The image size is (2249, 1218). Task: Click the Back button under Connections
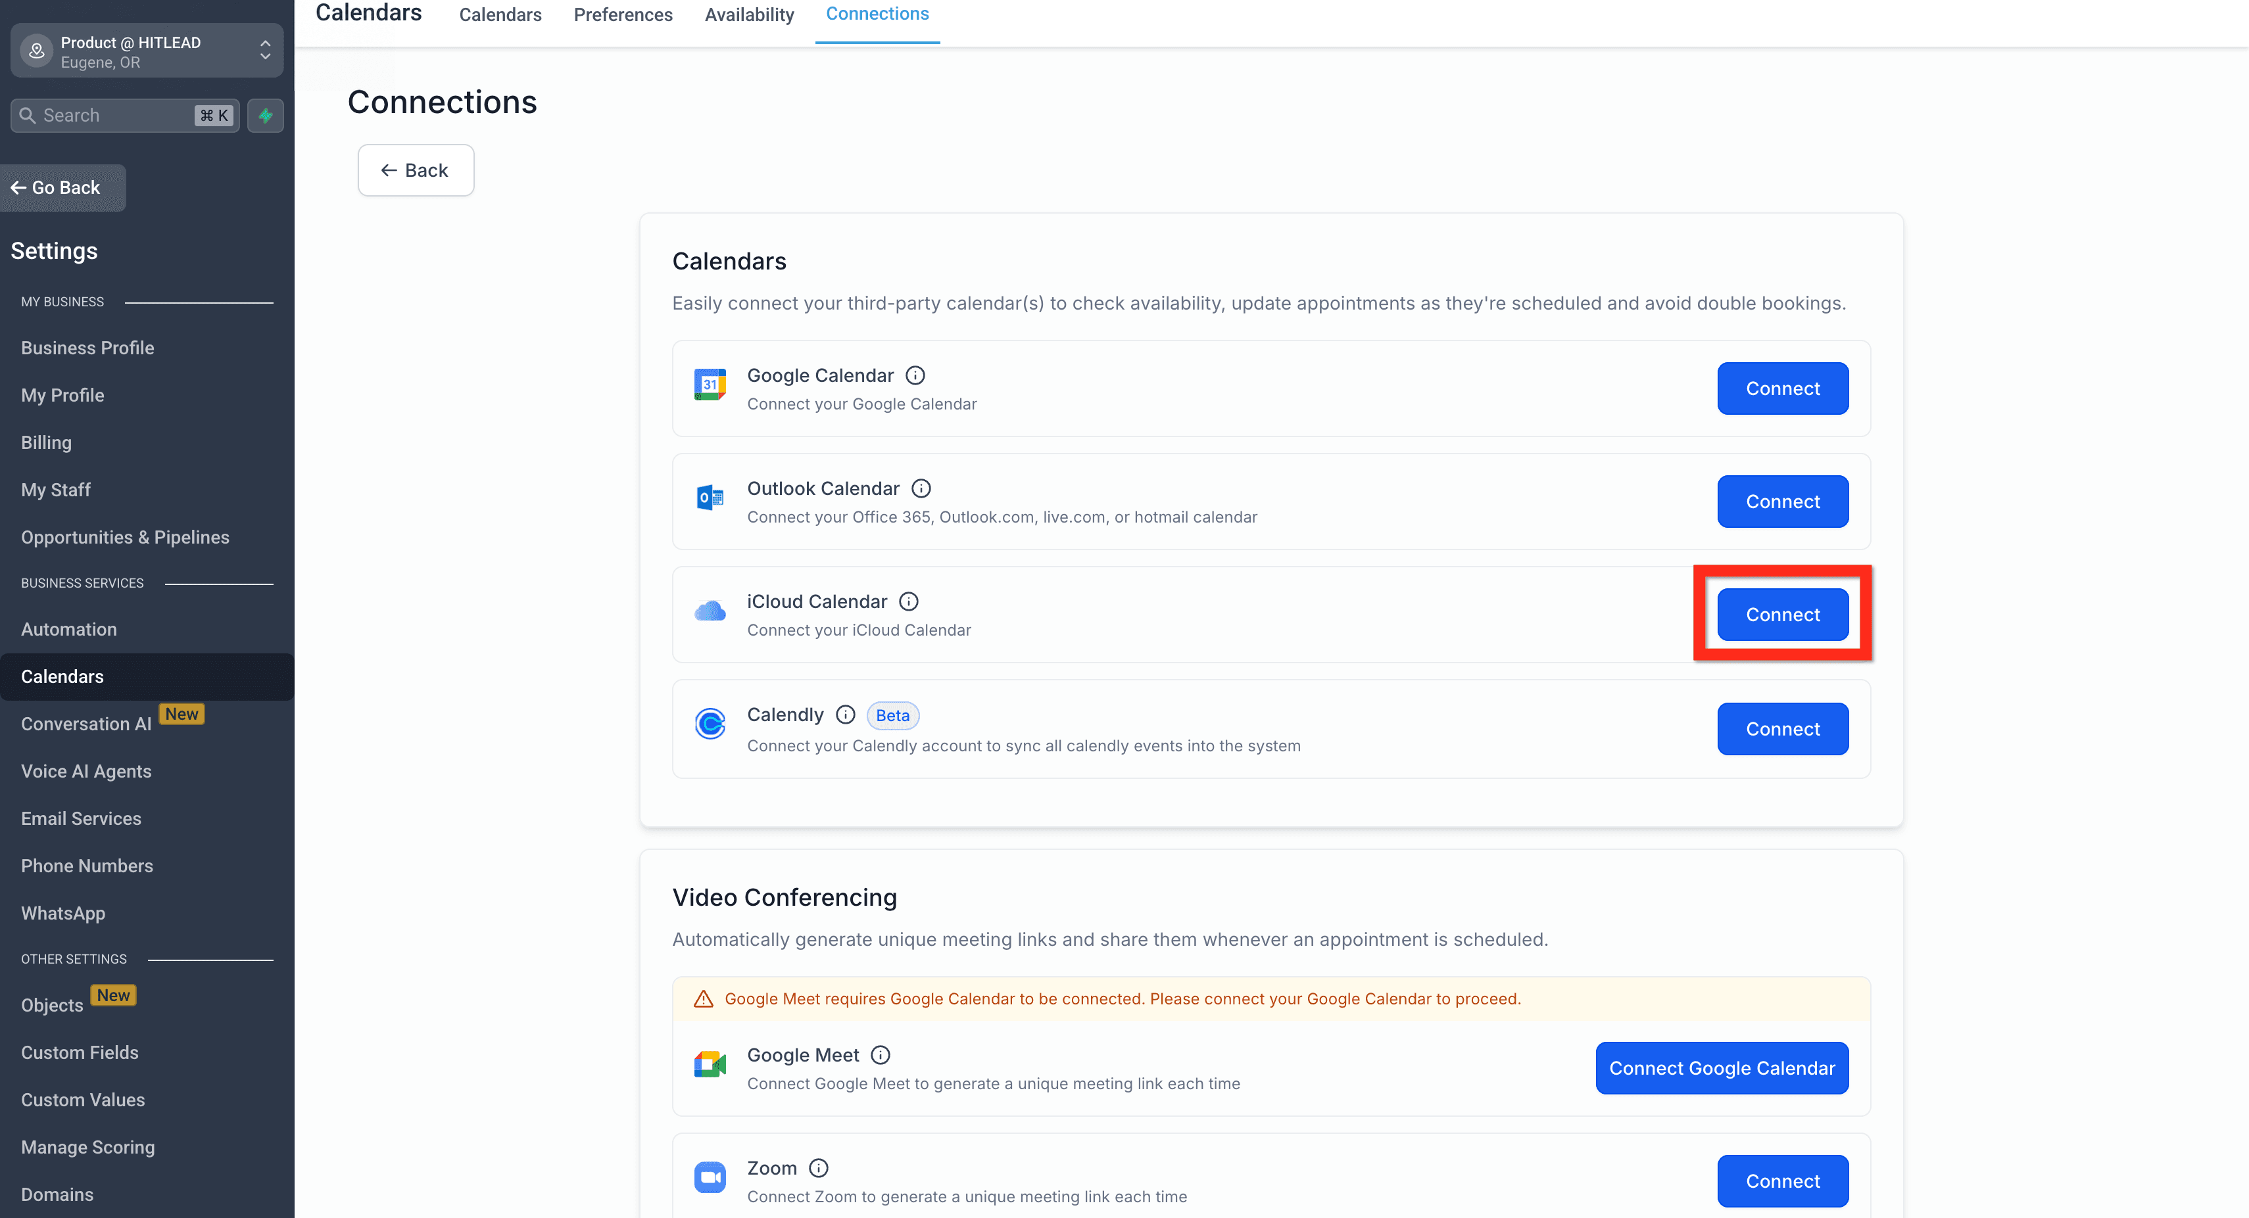click(416, 170)
